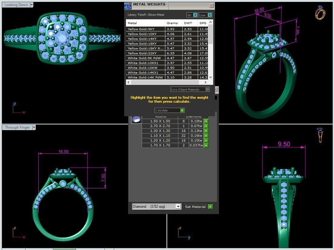Viewport: 334px width, 250px height.
Task: Click green arrow for 1.10 X 1.10 gems
Action: coord(206,136)
